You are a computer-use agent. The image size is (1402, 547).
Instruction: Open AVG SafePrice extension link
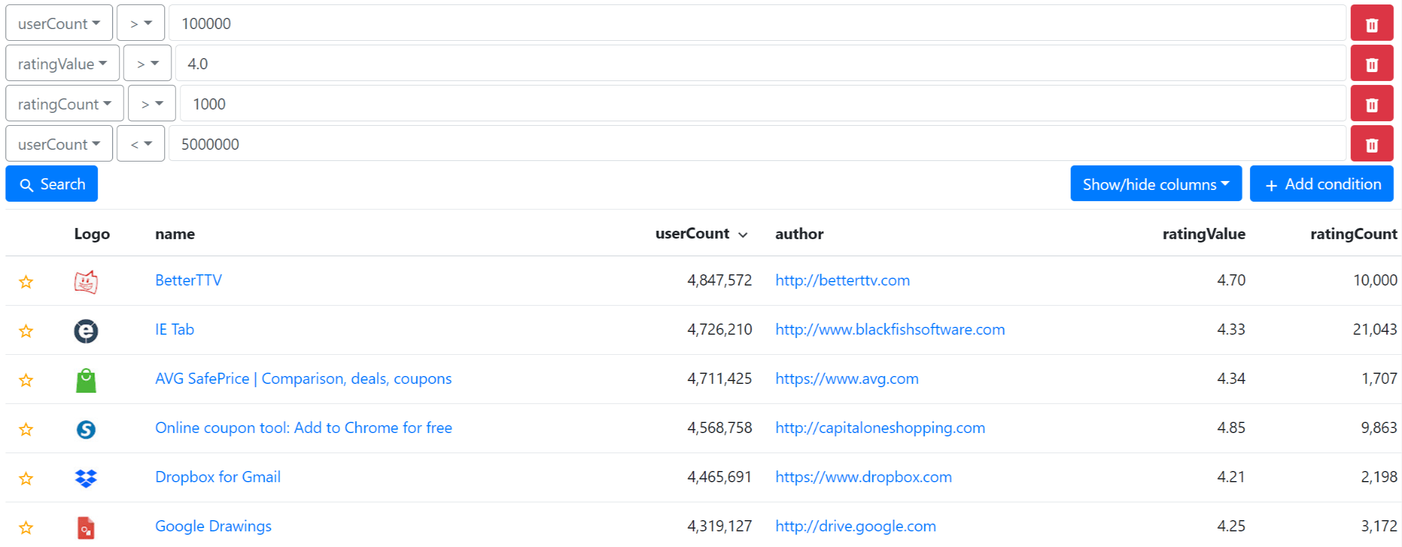[x=303, y=378]
